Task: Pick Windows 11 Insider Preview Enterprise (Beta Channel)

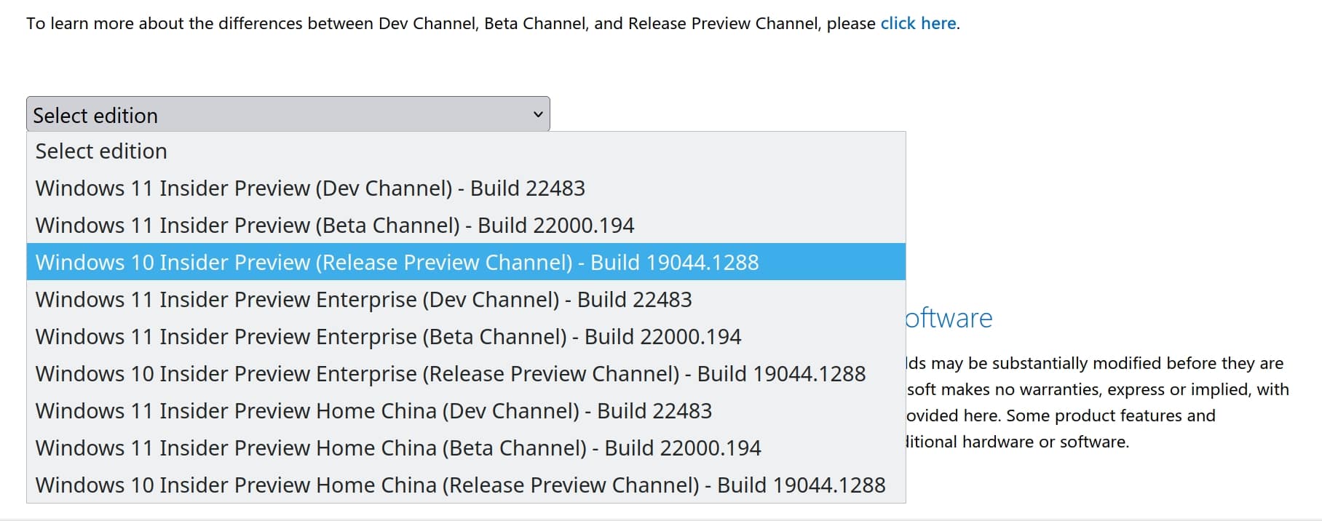Action: click(466, 337)
